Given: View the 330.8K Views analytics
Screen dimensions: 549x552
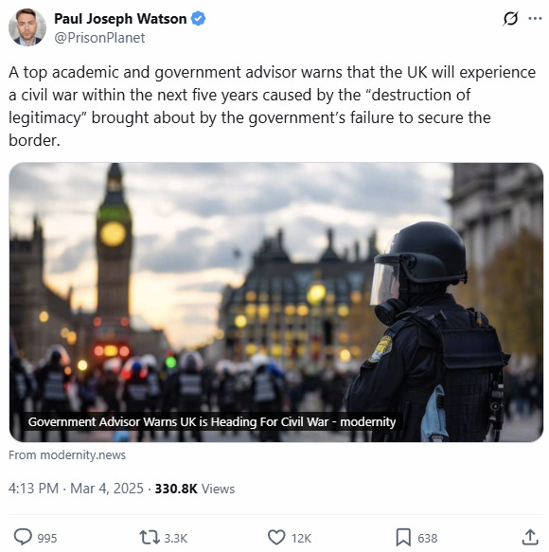Looking at the screenshot, I should coord(195,489).
